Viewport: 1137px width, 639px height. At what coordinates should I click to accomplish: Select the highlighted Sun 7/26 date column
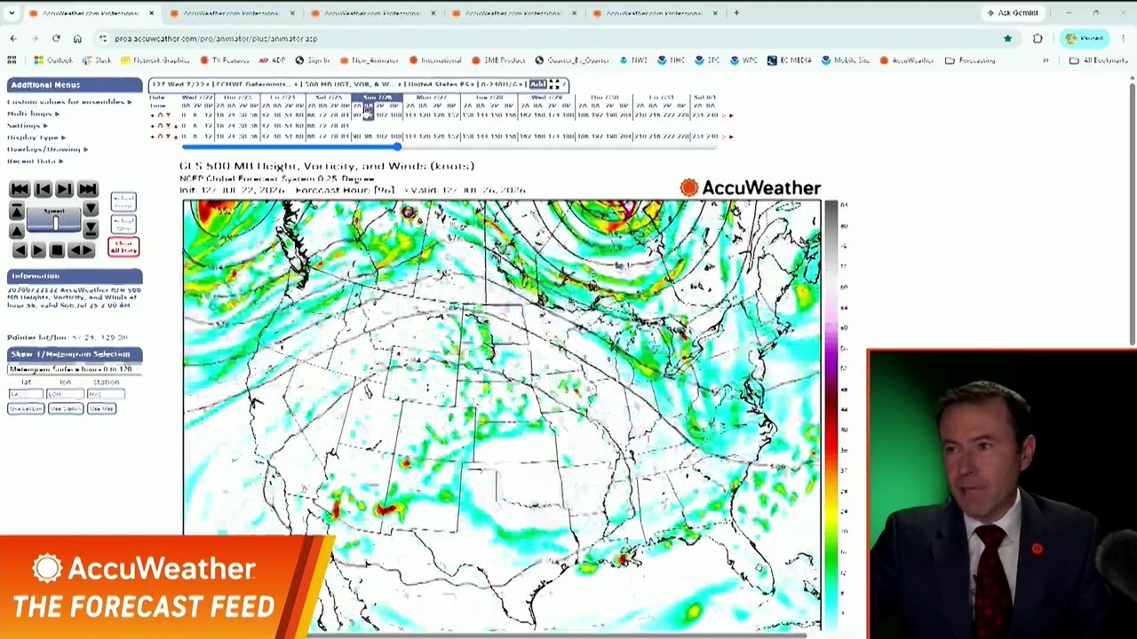pyautogui.click(x=378, y=98)
